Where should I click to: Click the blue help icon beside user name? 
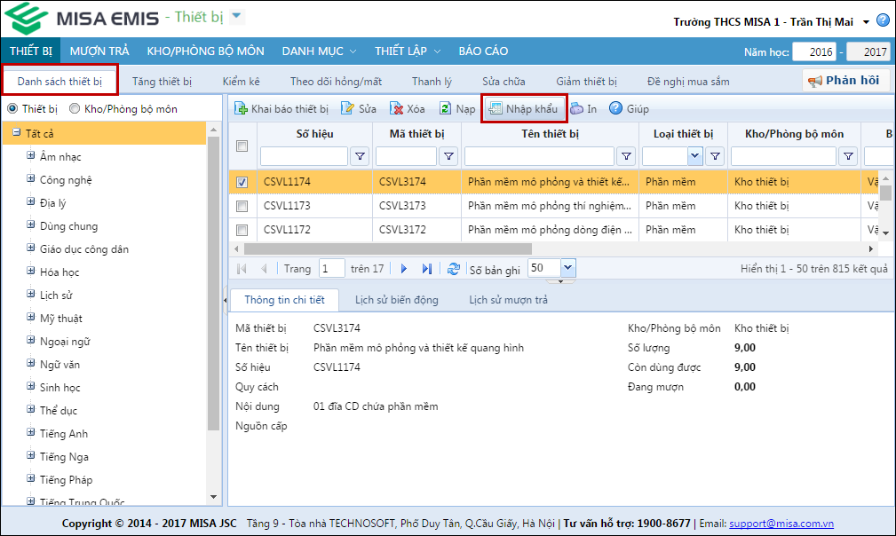pos(883,20)
